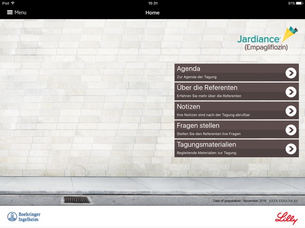305x228 pixels.
Task: Click the '(Empagliflozin)' text
Action: [266, 47]
